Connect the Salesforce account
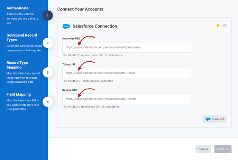Viewport: 238px width, 160px height. (x=215, y=119)
